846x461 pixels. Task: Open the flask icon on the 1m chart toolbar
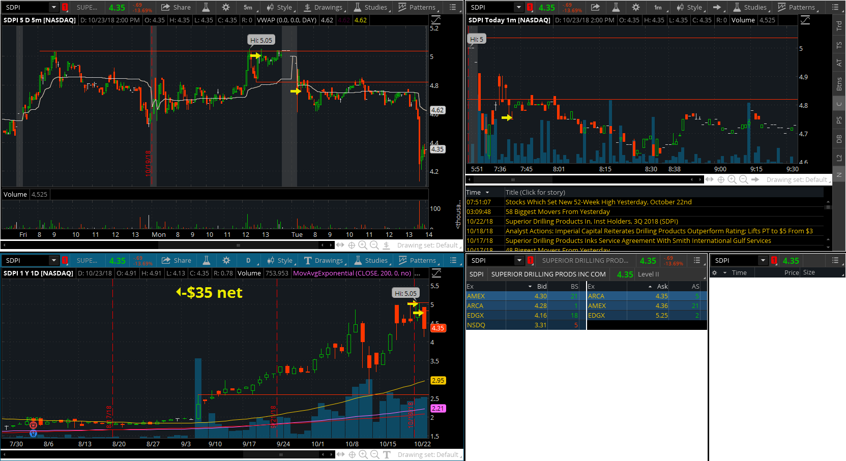pyautogui.click(x=616, y=7)
